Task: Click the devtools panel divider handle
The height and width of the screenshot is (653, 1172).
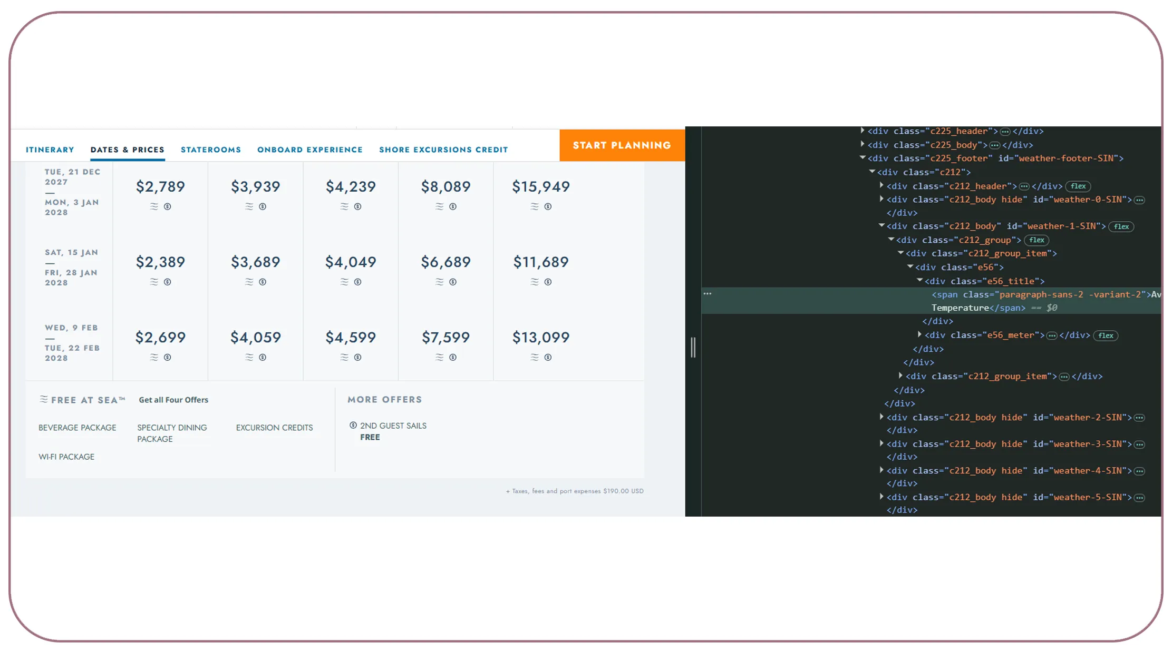Action: [x=693, y=348]
